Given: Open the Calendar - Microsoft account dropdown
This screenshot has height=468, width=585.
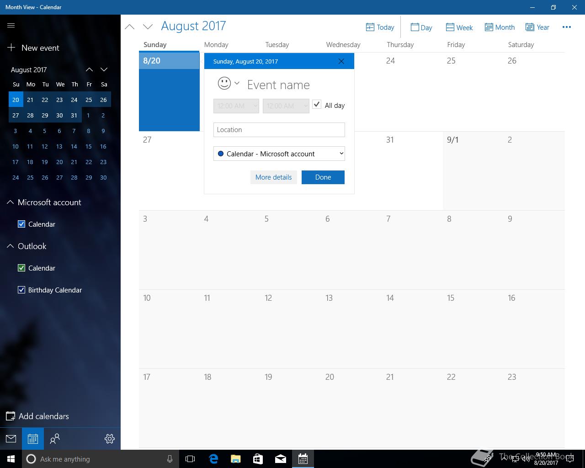Looking at the screenshot, I should pos(279,154).
